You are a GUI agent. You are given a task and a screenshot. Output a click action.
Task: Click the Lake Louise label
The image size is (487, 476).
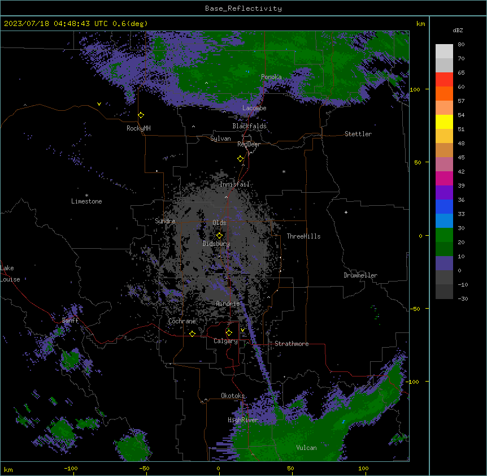pos(10,274)
